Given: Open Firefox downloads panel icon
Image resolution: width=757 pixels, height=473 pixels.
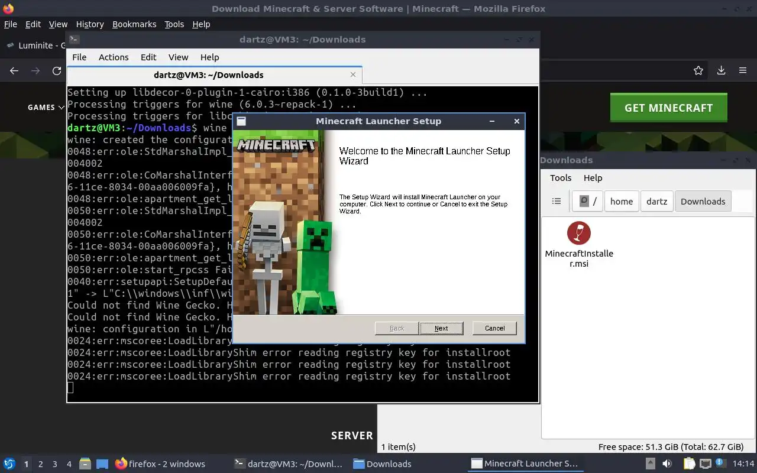Looking at the screenshot, I should pyautogui.click(x=721, y=71).
